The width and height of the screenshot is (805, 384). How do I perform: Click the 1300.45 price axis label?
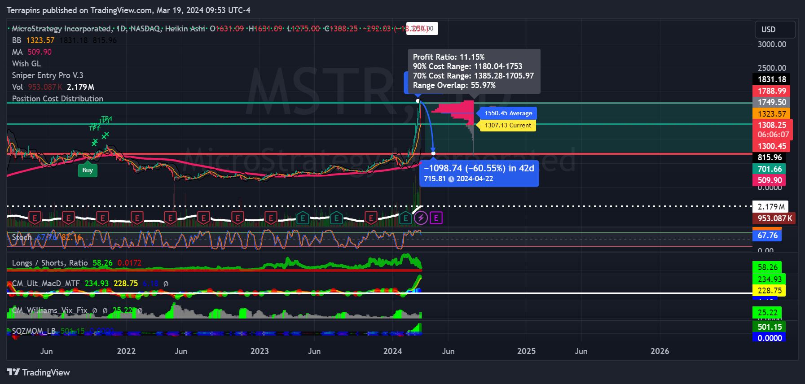[771, 146]
